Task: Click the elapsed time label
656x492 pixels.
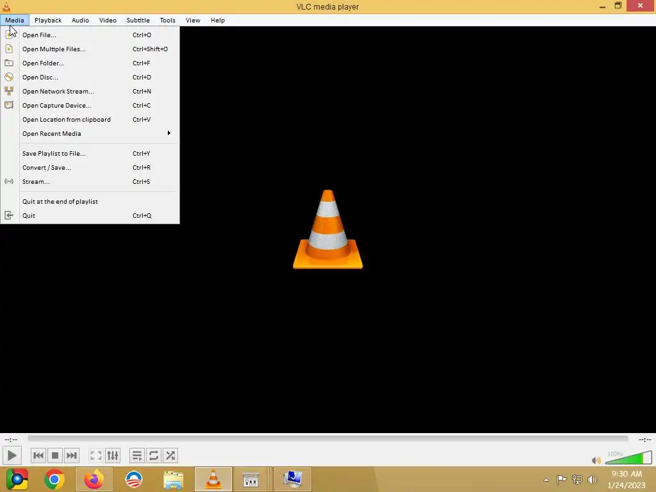Action: tap(11, 439)
